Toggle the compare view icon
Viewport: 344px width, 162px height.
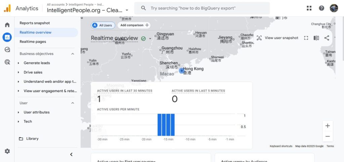(316, 38)
